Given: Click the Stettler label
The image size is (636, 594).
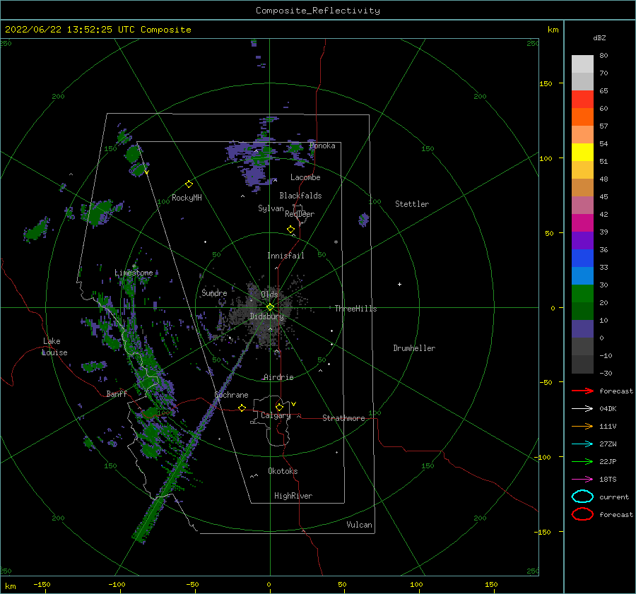Looking at the screenshot, I should pyautogui.click(x=412, y=204).
